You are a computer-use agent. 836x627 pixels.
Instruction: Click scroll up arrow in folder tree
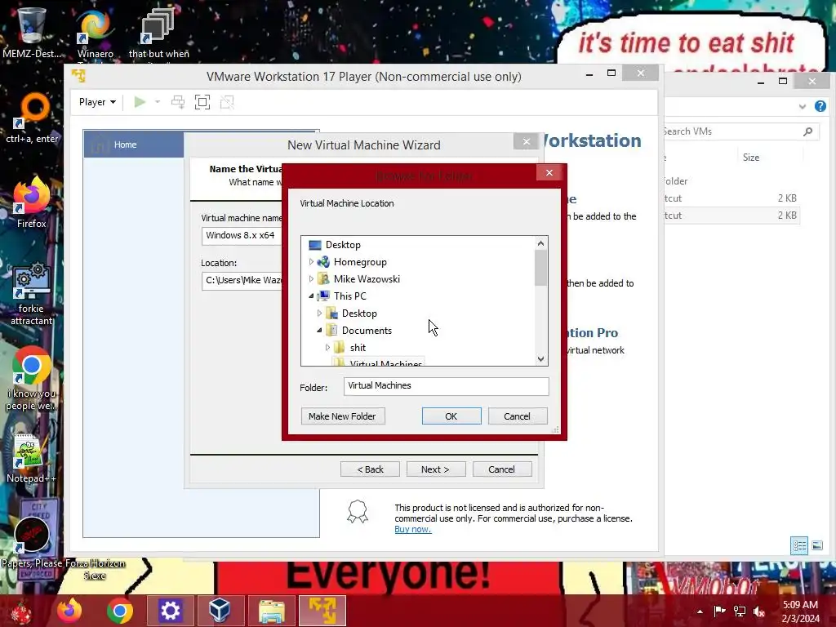click(x=540, y=243)
